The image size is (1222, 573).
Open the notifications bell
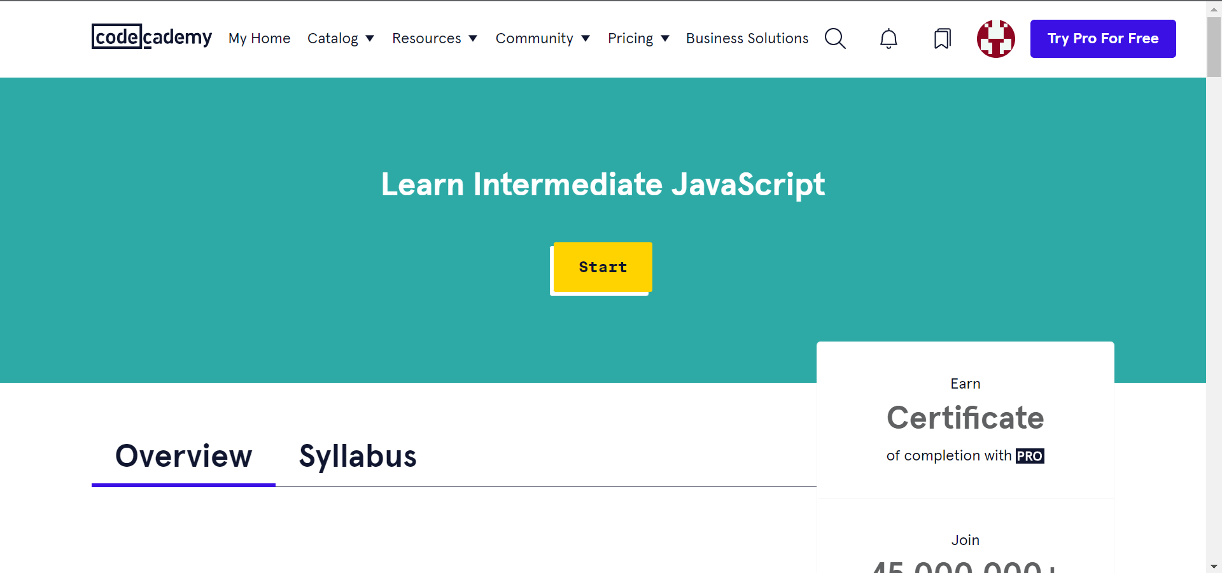tap(888, 39)
